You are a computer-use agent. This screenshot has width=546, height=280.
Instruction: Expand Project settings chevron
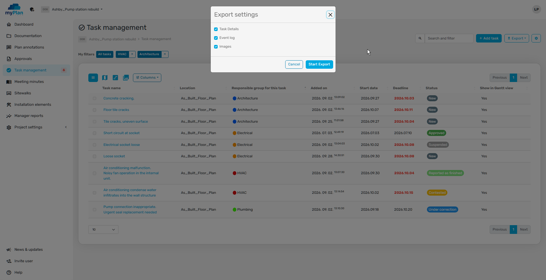point(66,127)
